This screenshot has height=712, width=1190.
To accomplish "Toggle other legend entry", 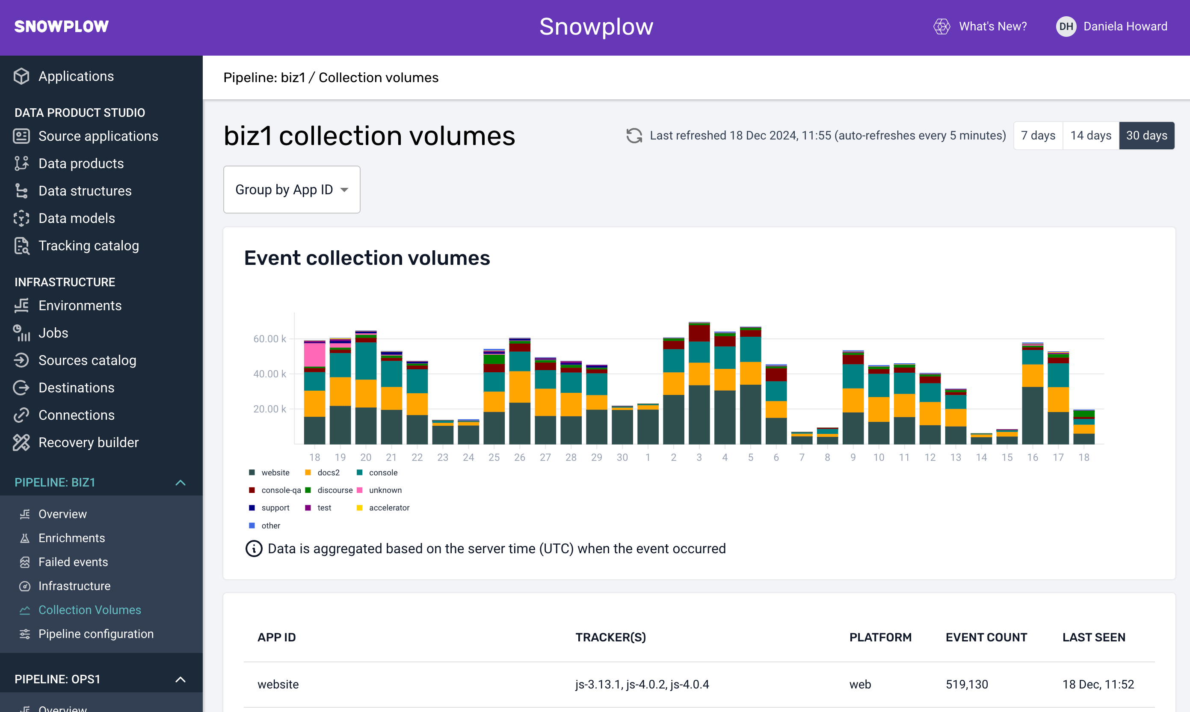I will pos(265,526).
